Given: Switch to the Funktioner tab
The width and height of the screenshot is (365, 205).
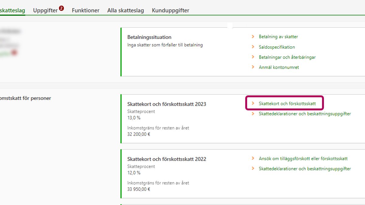Looking at the screenshot, I should tap(85, 10).
